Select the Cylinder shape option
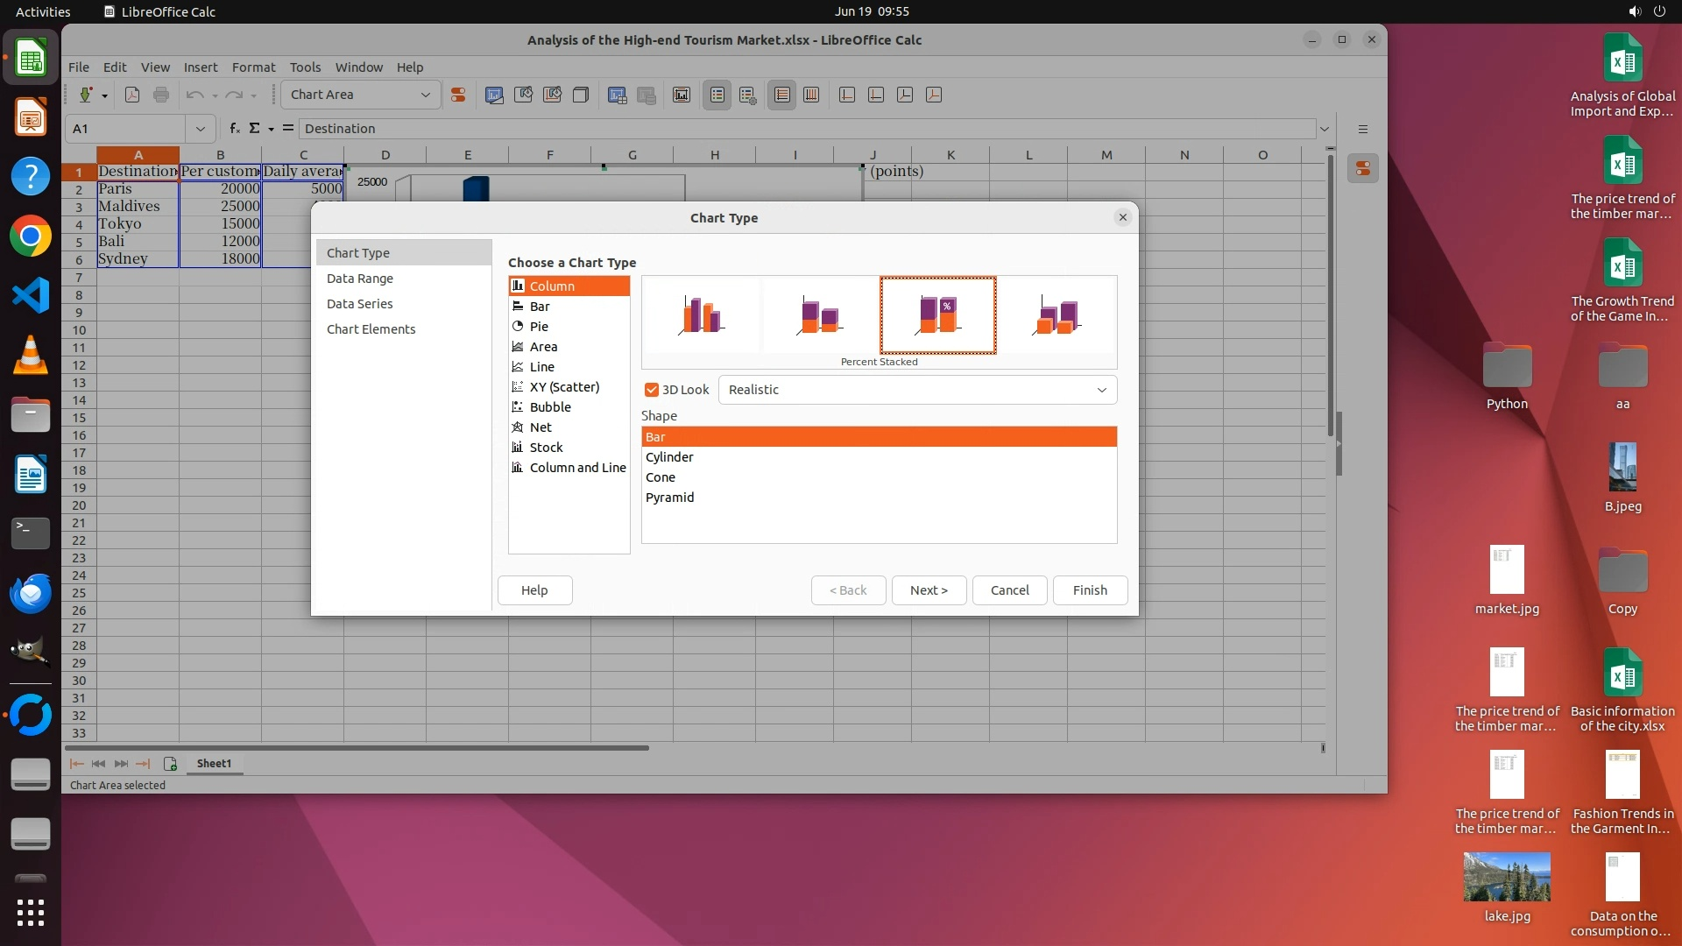 (x=669, y=457)
